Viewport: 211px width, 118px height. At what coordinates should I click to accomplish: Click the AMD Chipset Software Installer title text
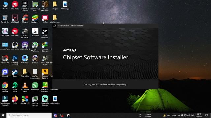(71, 26)
